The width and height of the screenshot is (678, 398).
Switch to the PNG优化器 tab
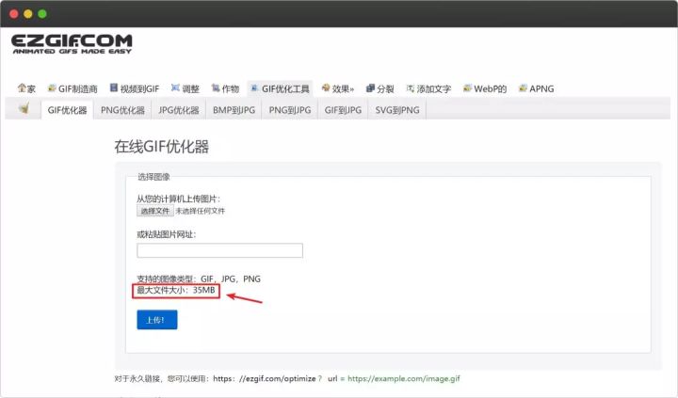pyautogui.click(x=122, y=110)
